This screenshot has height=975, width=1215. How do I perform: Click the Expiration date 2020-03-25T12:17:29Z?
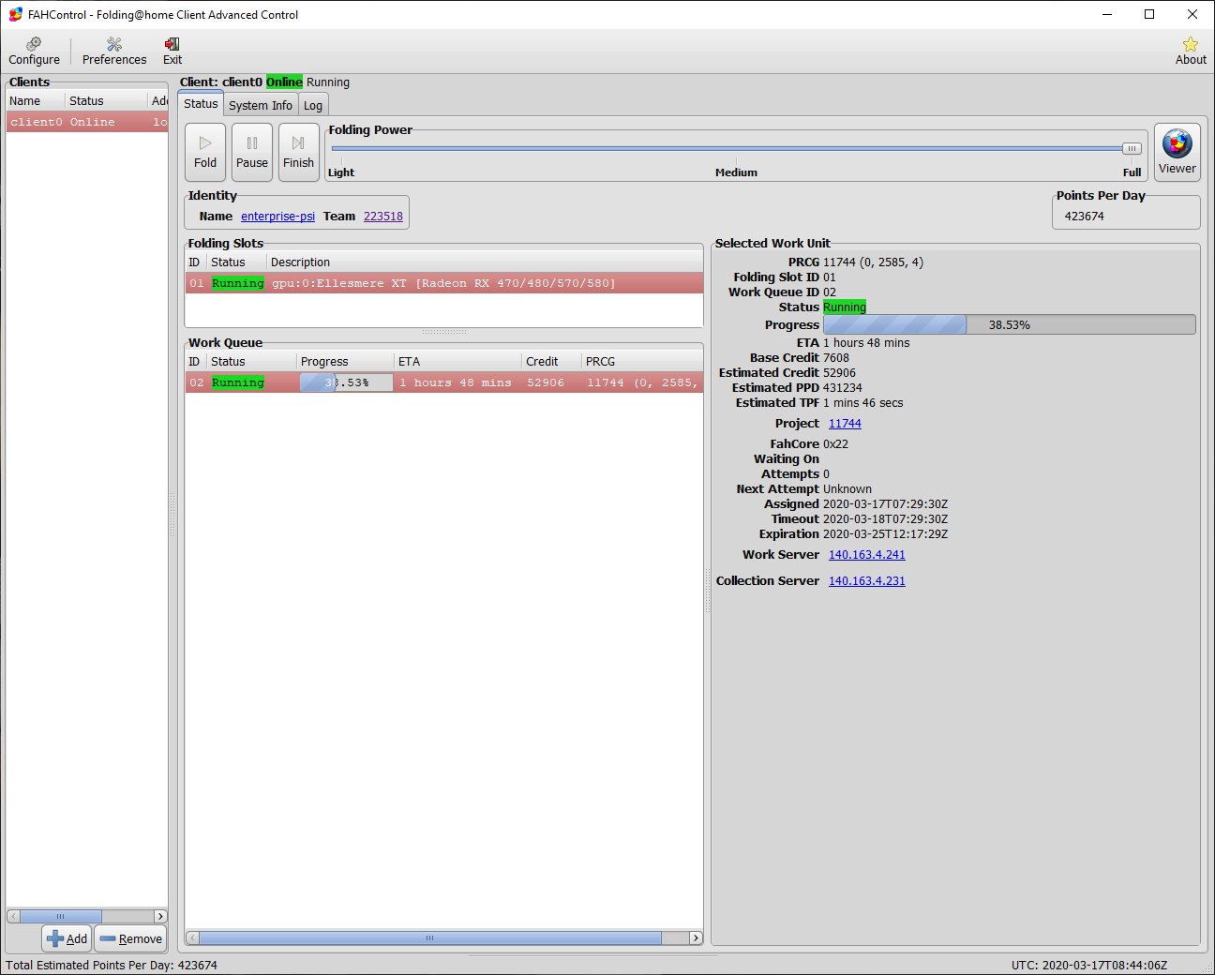[886, 534]
